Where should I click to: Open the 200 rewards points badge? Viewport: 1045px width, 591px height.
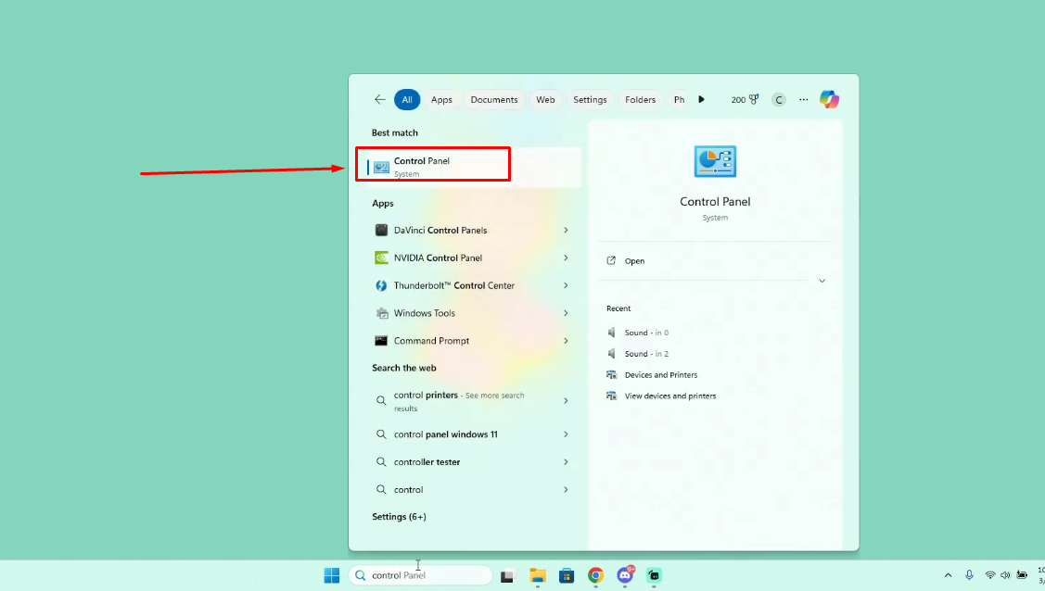pos(745,100)
